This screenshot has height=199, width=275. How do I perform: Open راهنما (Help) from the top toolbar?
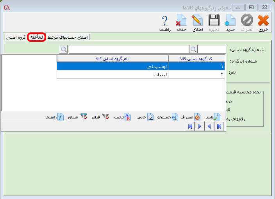point(165,23)
